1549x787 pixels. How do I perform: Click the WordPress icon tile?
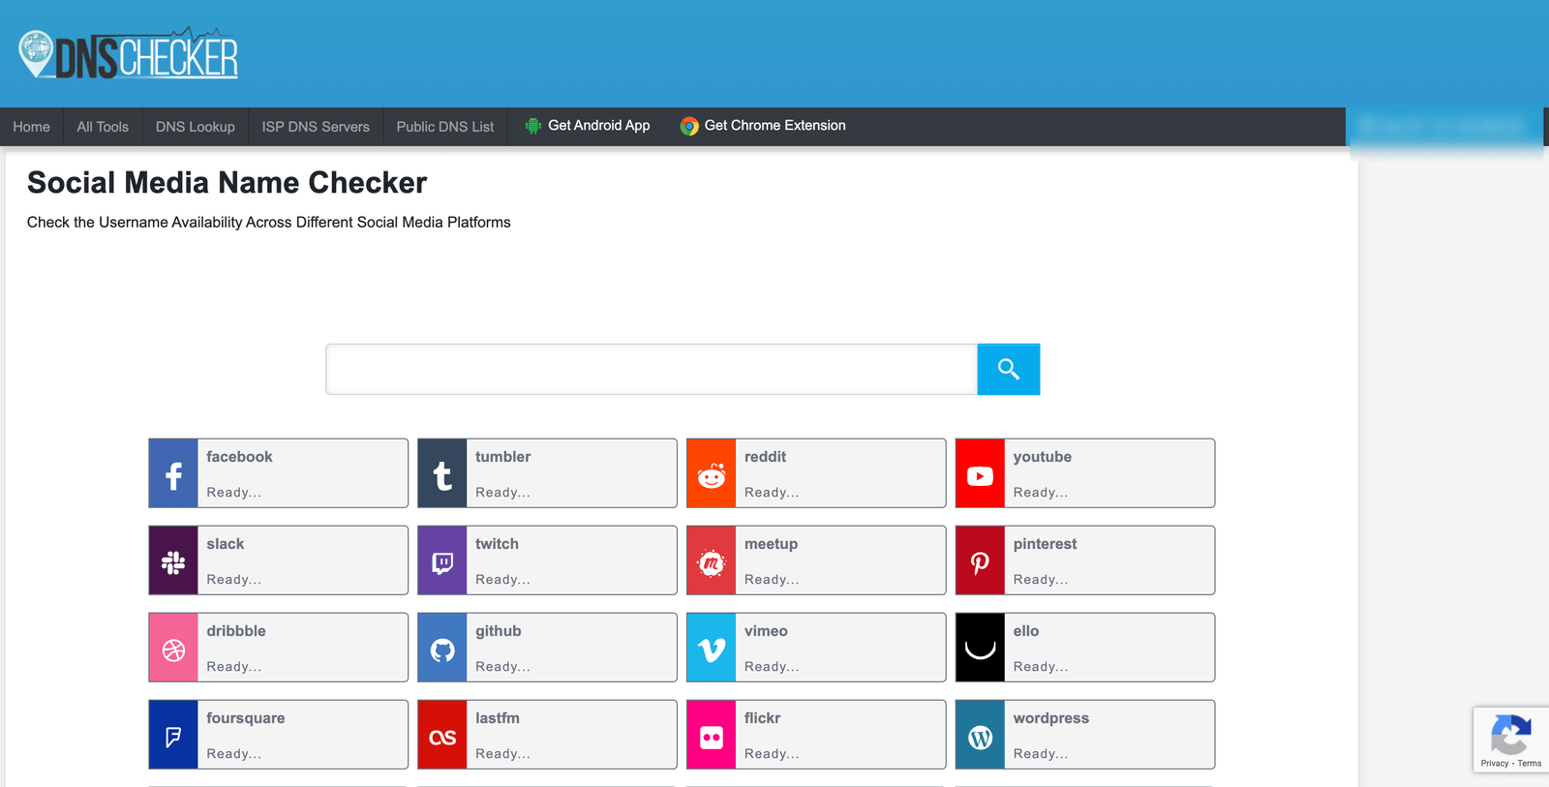pos(980,735)
